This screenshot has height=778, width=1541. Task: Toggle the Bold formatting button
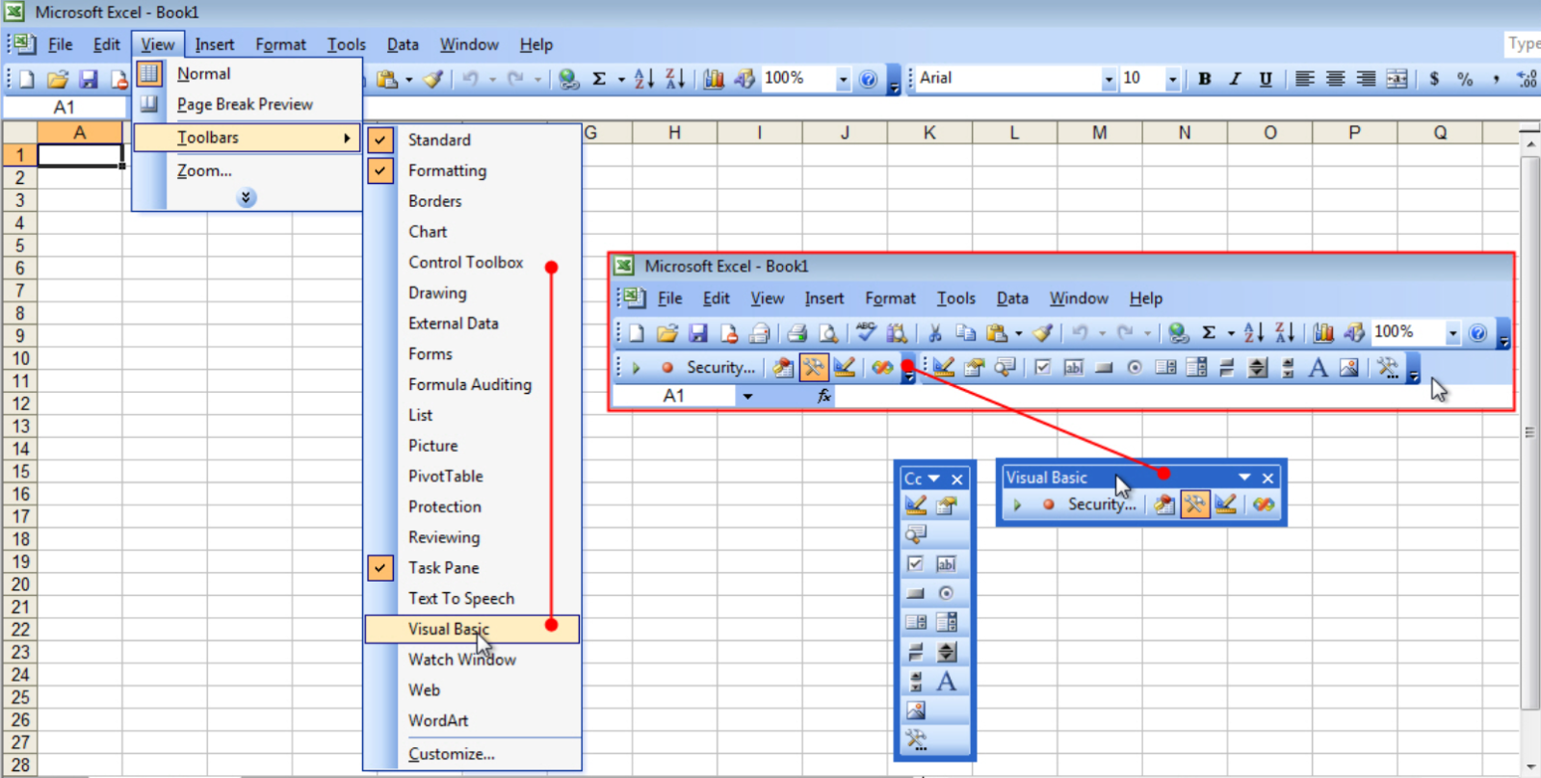pyautogui.click(x=1204, y=79)
